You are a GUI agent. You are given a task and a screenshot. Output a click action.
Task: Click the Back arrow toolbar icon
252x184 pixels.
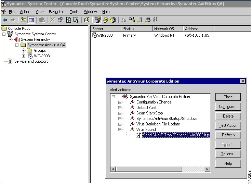5,20
